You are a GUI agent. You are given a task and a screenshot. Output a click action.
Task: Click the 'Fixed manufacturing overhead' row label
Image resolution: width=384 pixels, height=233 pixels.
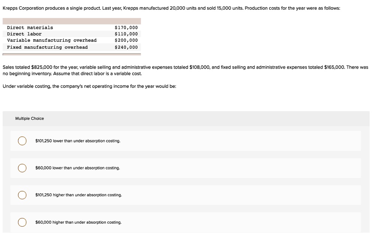pos(47,47)
